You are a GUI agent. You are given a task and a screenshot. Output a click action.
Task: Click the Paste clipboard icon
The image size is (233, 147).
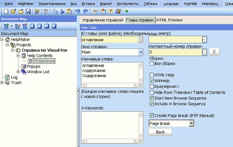pyautogui.click(x=69, y=11)
